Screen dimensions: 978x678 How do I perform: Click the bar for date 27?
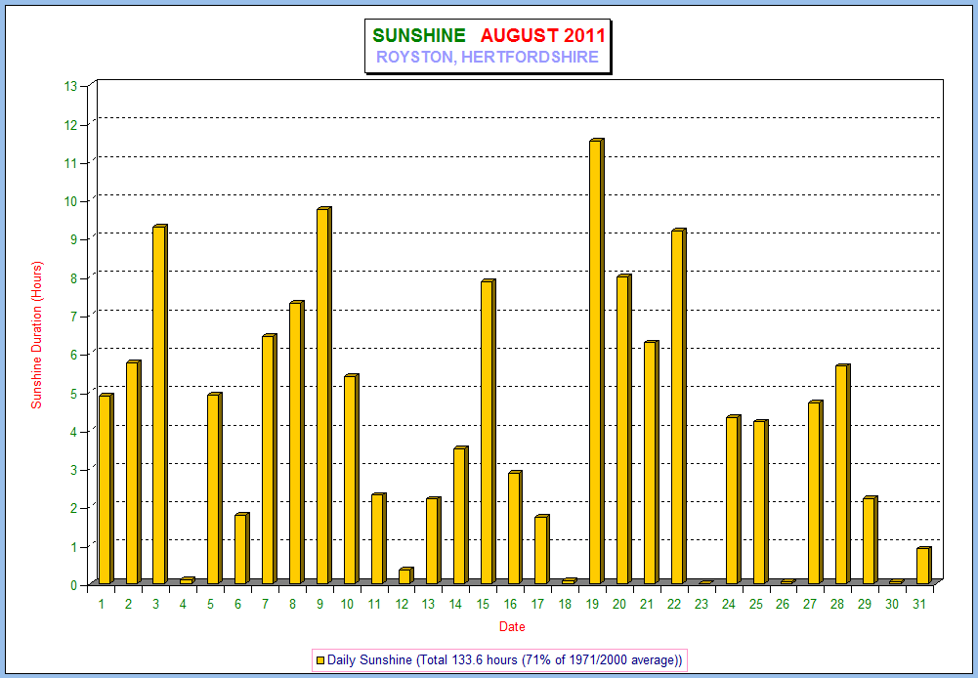(815, 492)
